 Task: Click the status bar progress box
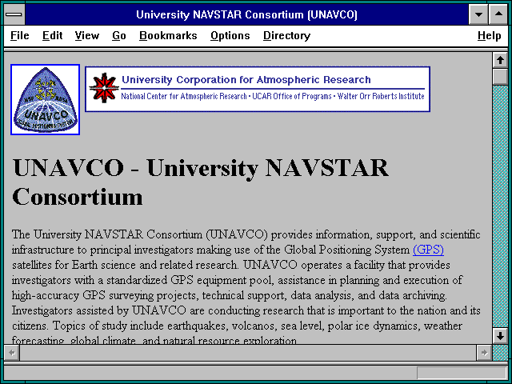point(462,373)
